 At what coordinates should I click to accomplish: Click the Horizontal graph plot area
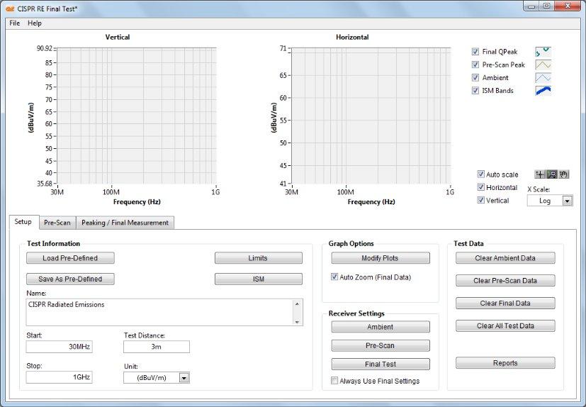pos(371,116)
